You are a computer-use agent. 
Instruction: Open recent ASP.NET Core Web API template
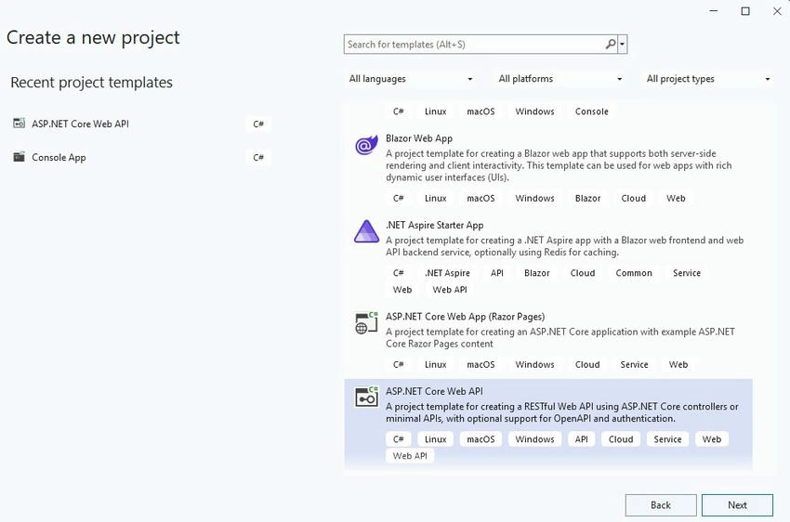pyautogui.click(x=141, y=124)
